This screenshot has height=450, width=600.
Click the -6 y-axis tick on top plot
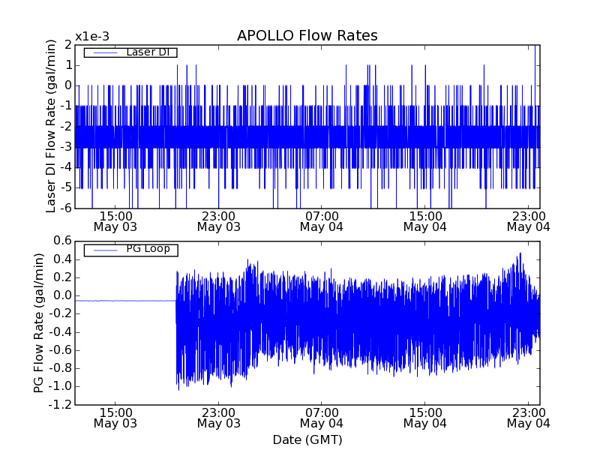tap(67, 208)
